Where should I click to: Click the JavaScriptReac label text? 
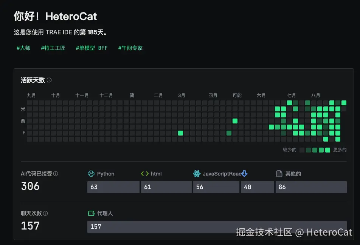(x=222, y=174)
